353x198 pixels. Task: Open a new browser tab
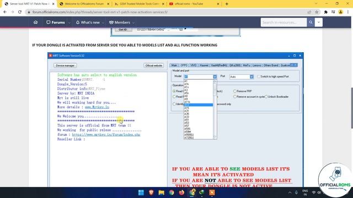coord(227,4)
